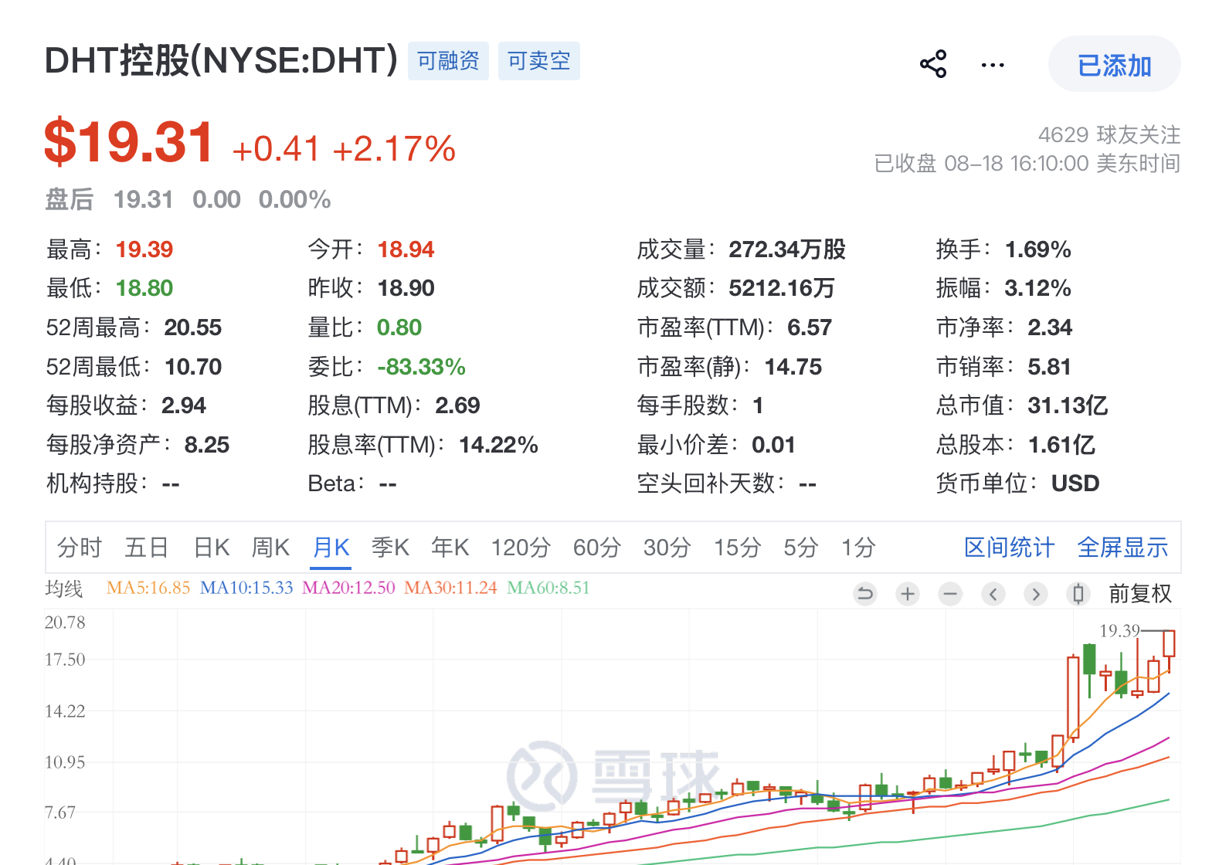Click the 可卖空 tag
This screenshot has width=1219, height=865.
pos(539,61)
